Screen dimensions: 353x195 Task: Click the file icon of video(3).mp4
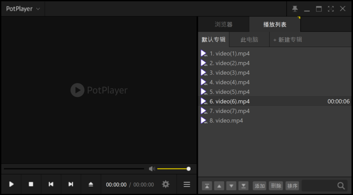pyautogui.click(x=204, y=73)
